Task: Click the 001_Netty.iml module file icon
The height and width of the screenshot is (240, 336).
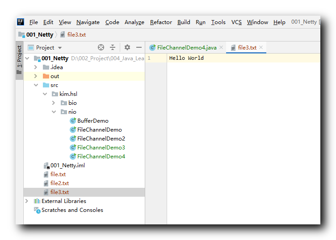Action: coord(46,166)
